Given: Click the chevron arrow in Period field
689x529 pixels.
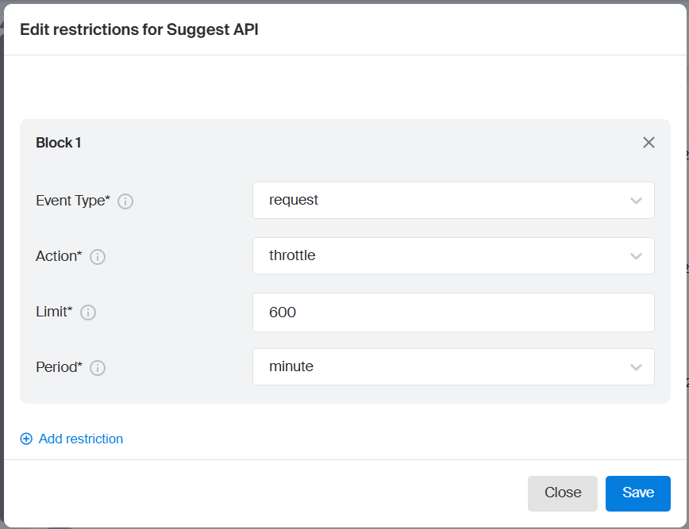Looking at the screenshot, I should [x=636, y=367].
